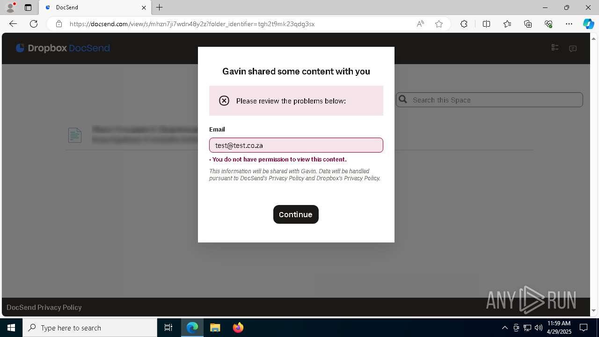Click the taskbar search box

pos(90,328)
